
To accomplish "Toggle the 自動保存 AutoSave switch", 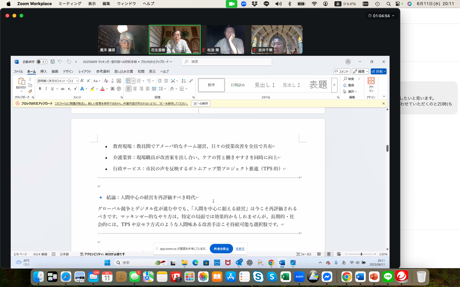I will click(42, 62).
